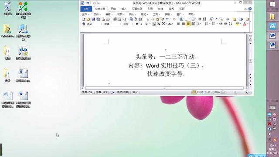Click the Windows Start logo button
The width and height of the screenshot is (279, 157).
coord(272,4)
